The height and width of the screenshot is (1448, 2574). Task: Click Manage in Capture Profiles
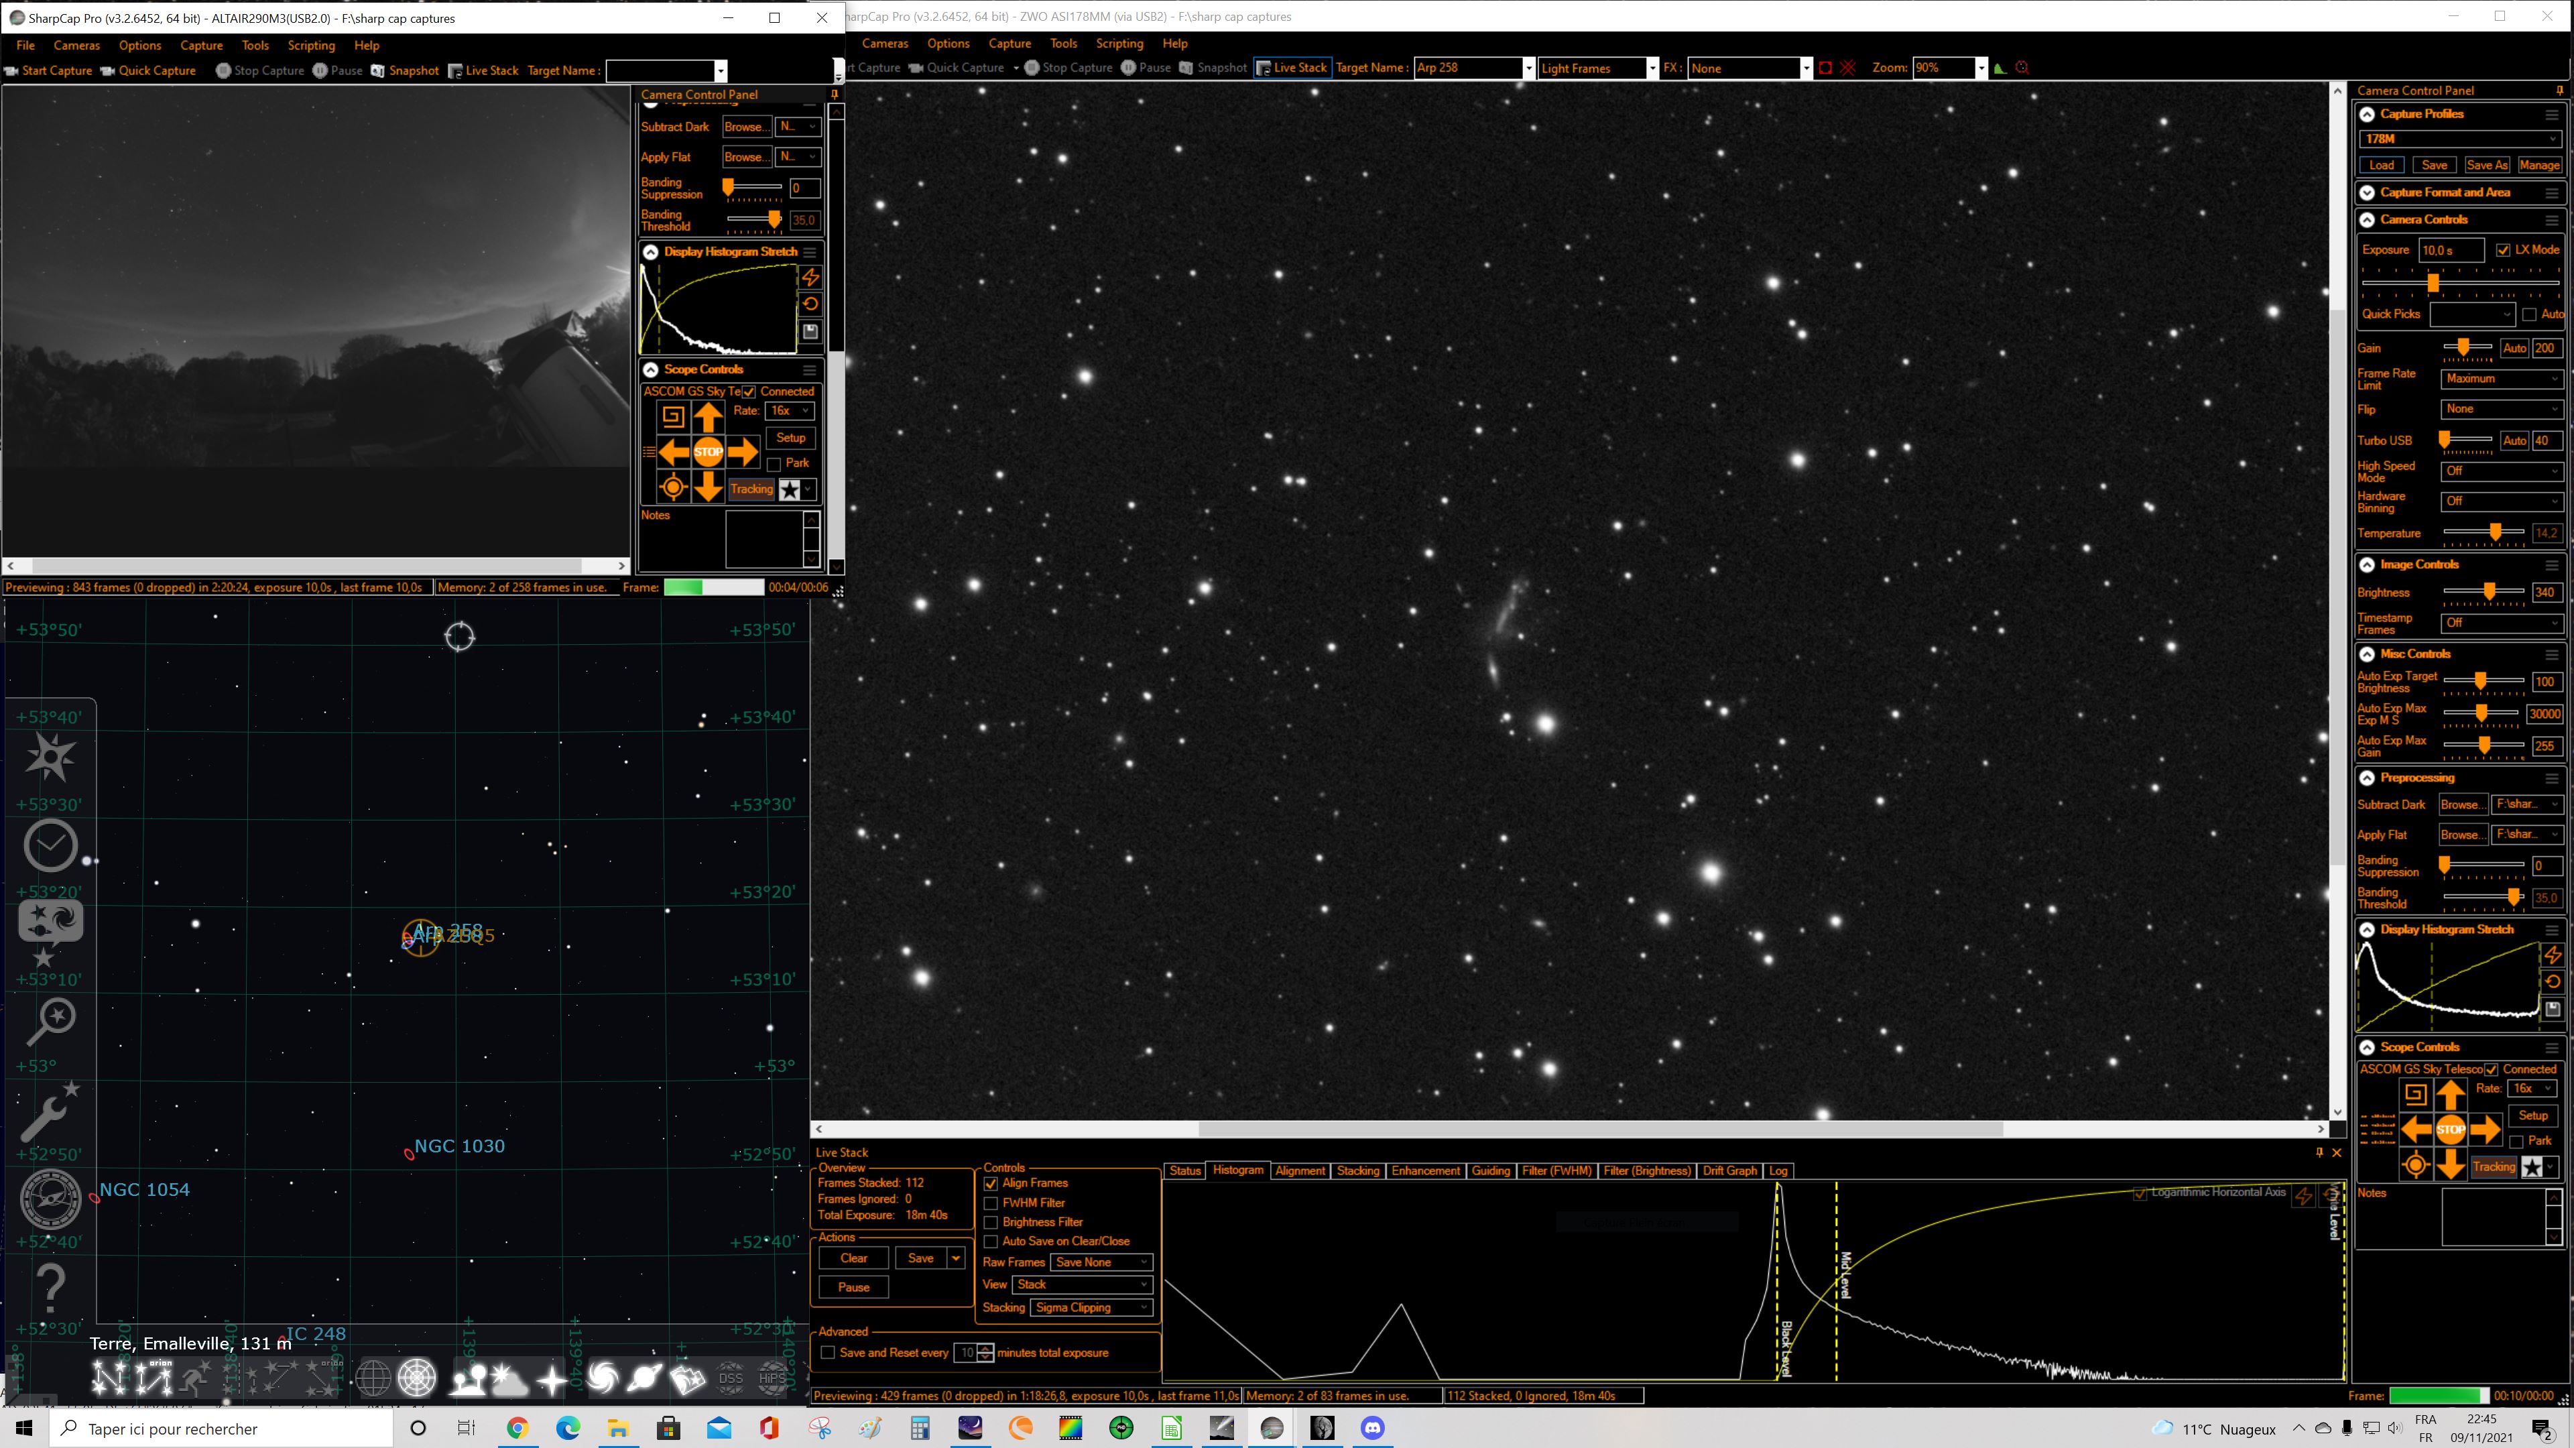coord(2539,165)
